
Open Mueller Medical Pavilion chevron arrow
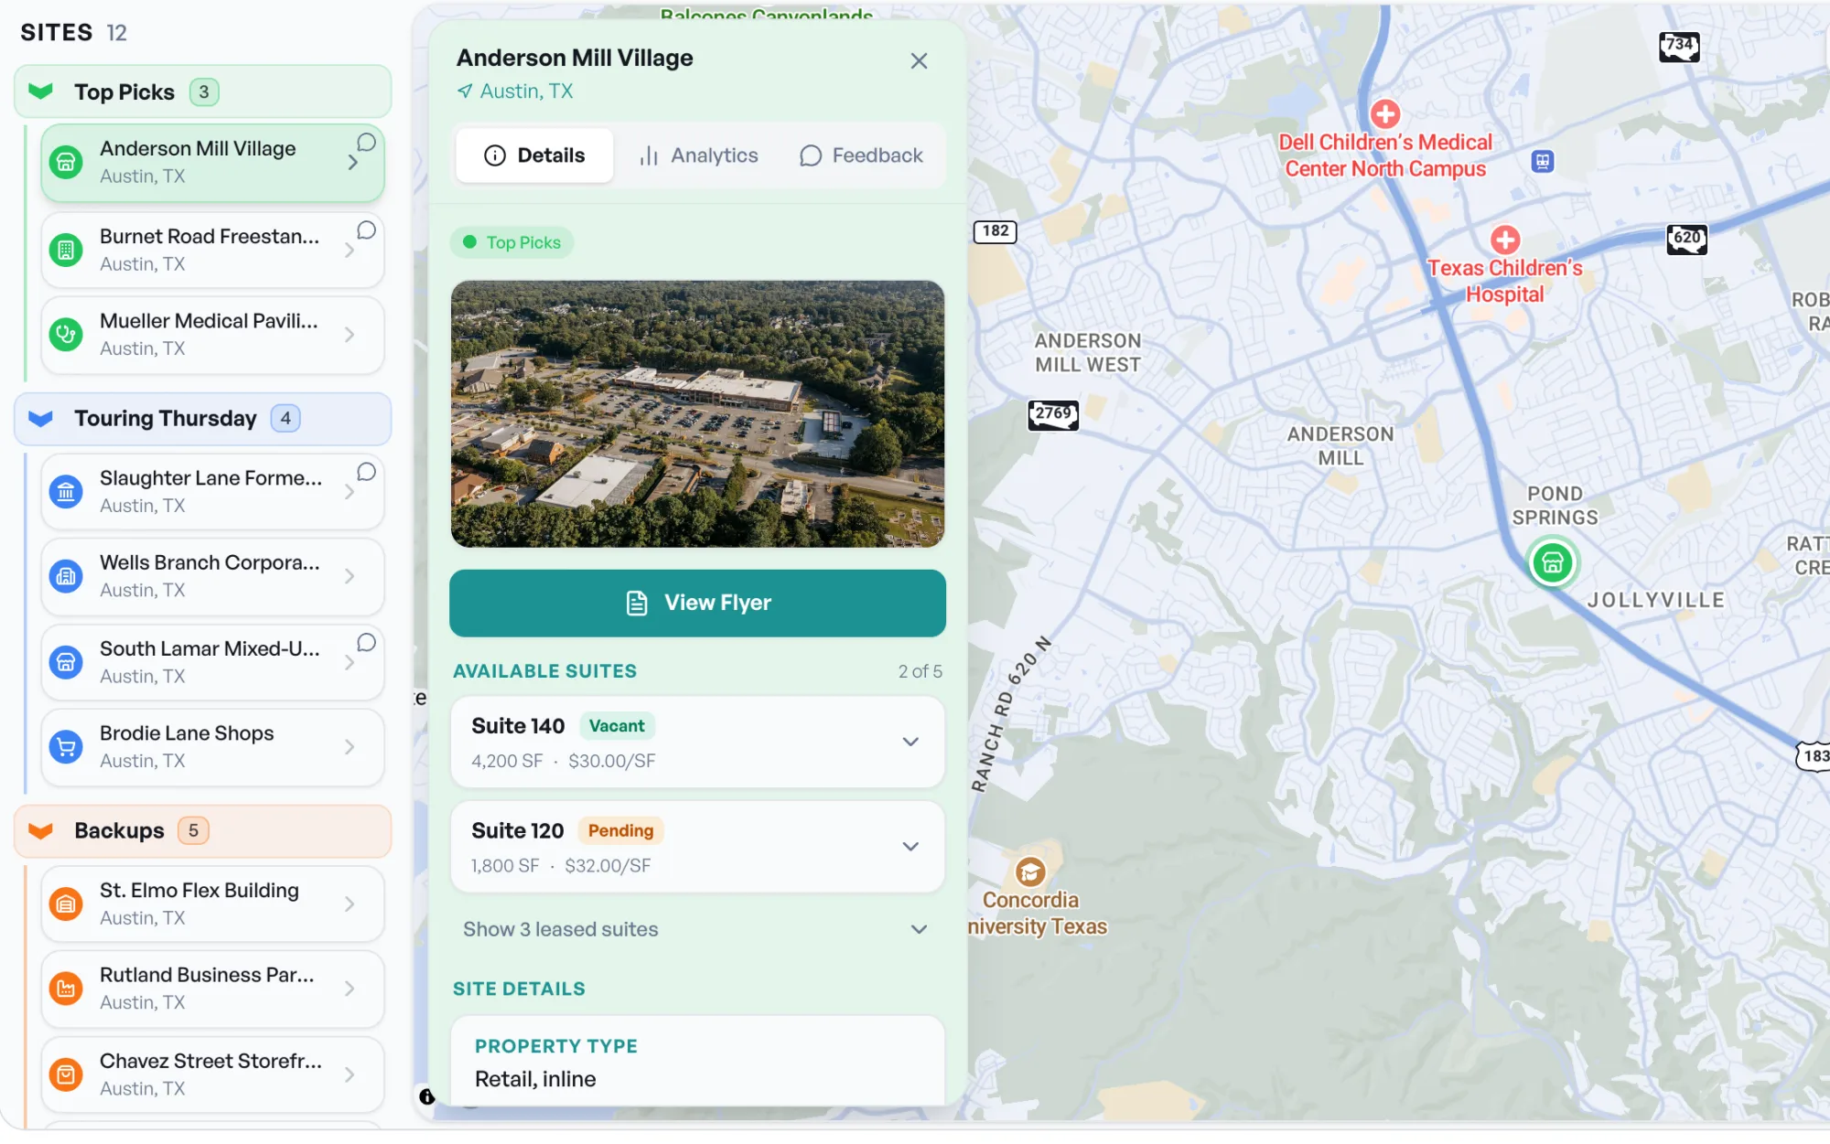pyautogui.click(x=350, y=335)
